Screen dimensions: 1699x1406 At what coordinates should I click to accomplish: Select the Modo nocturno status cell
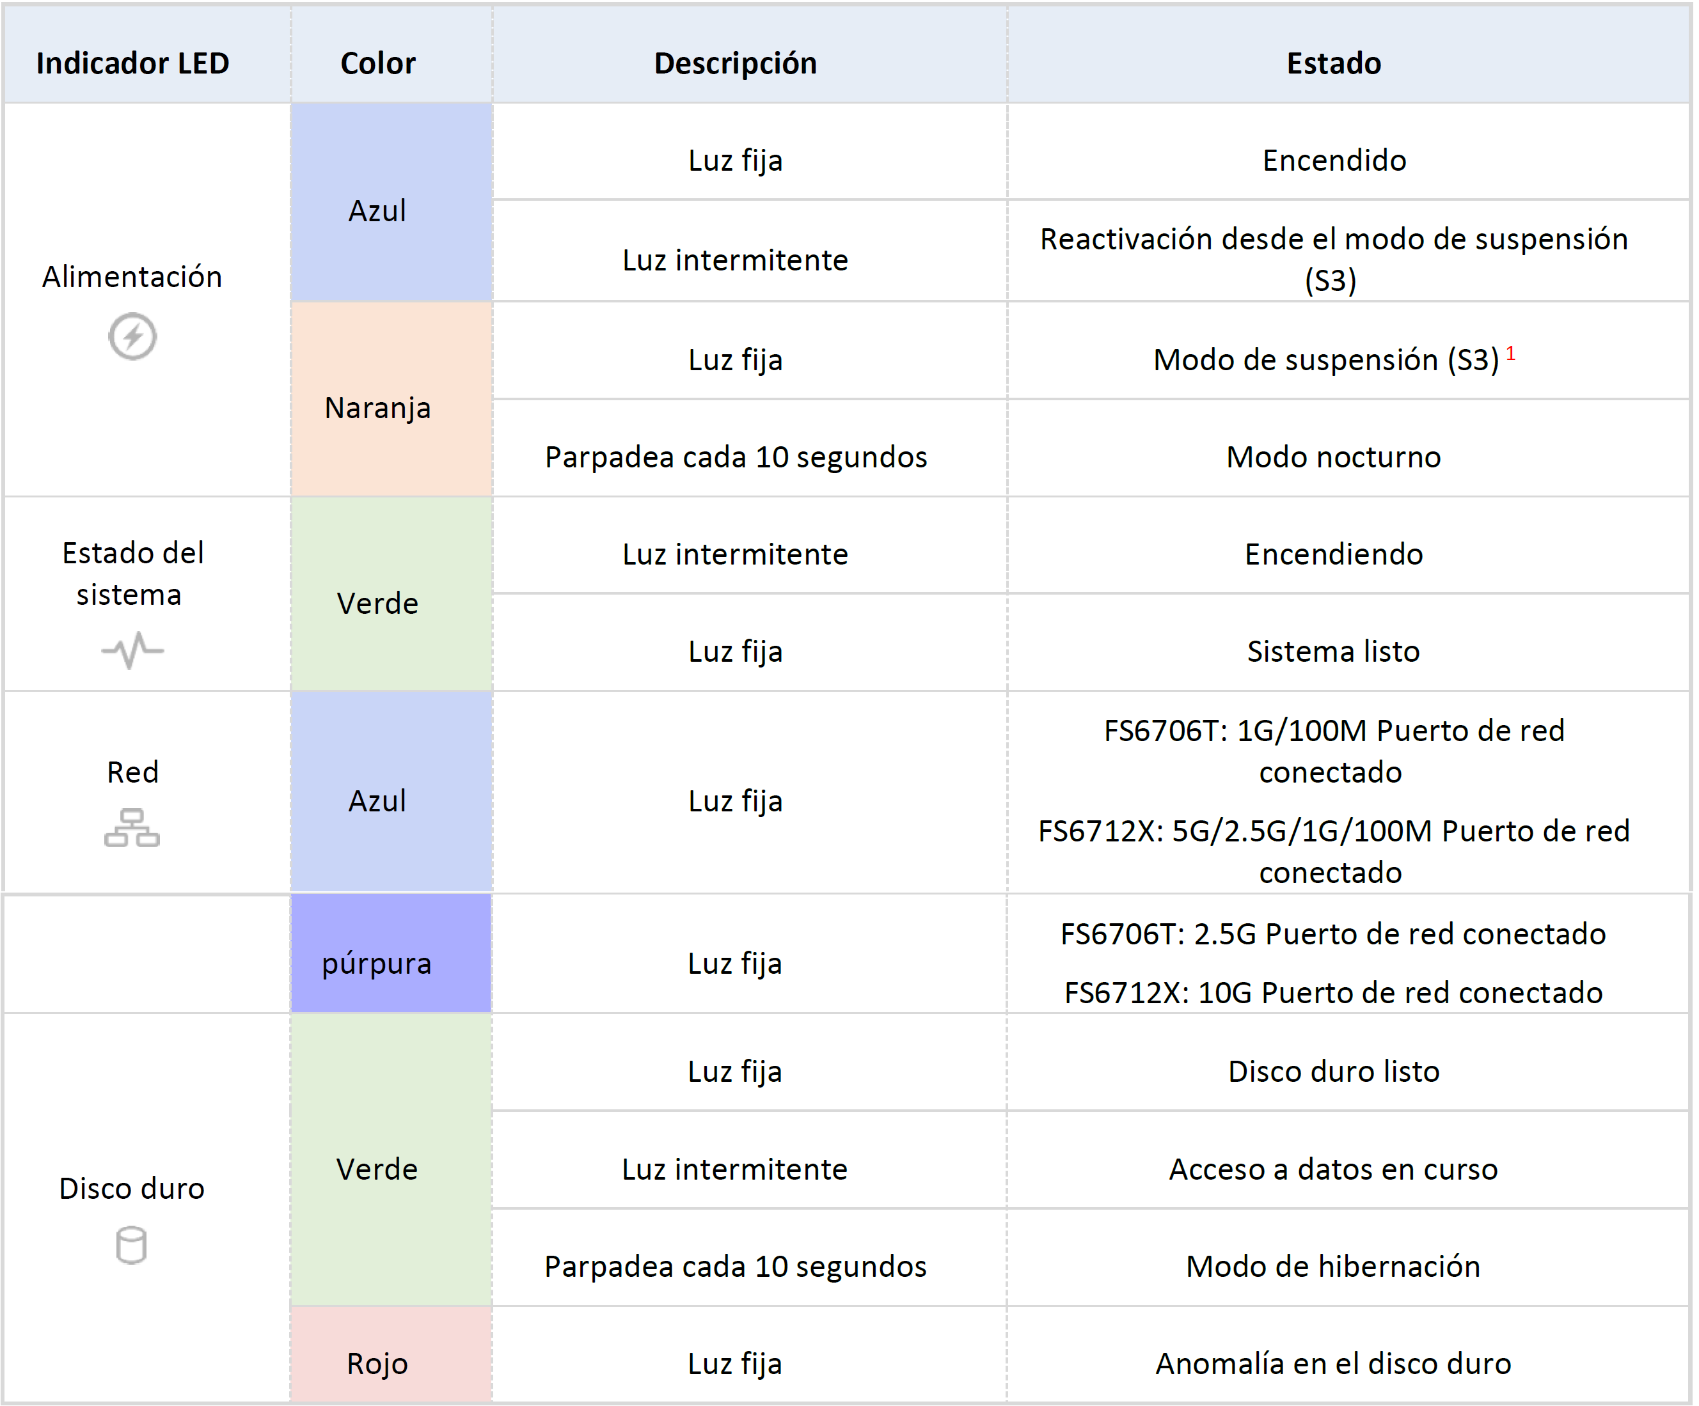click(x=1333, y=457)
